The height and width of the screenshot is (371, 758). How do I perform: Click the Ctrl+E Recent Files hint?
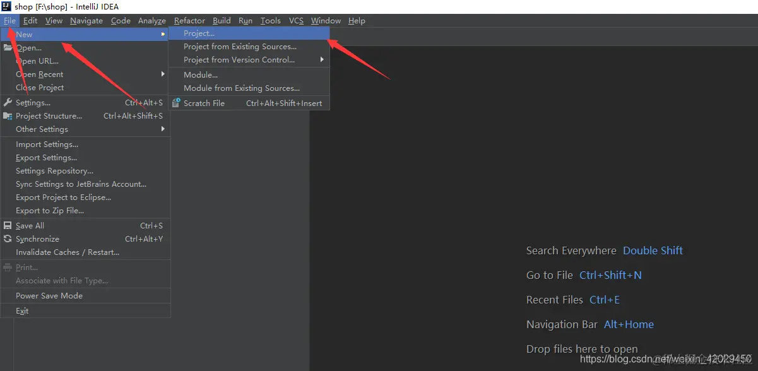(x=605, y=300)
